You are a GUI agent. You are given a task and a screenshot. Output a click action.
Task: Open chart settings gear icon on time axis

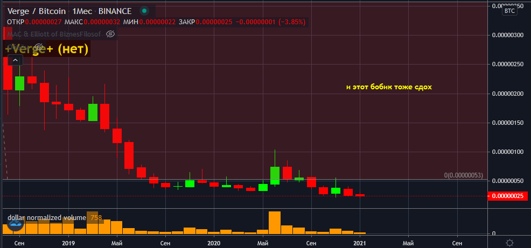[x=509, y=243]
